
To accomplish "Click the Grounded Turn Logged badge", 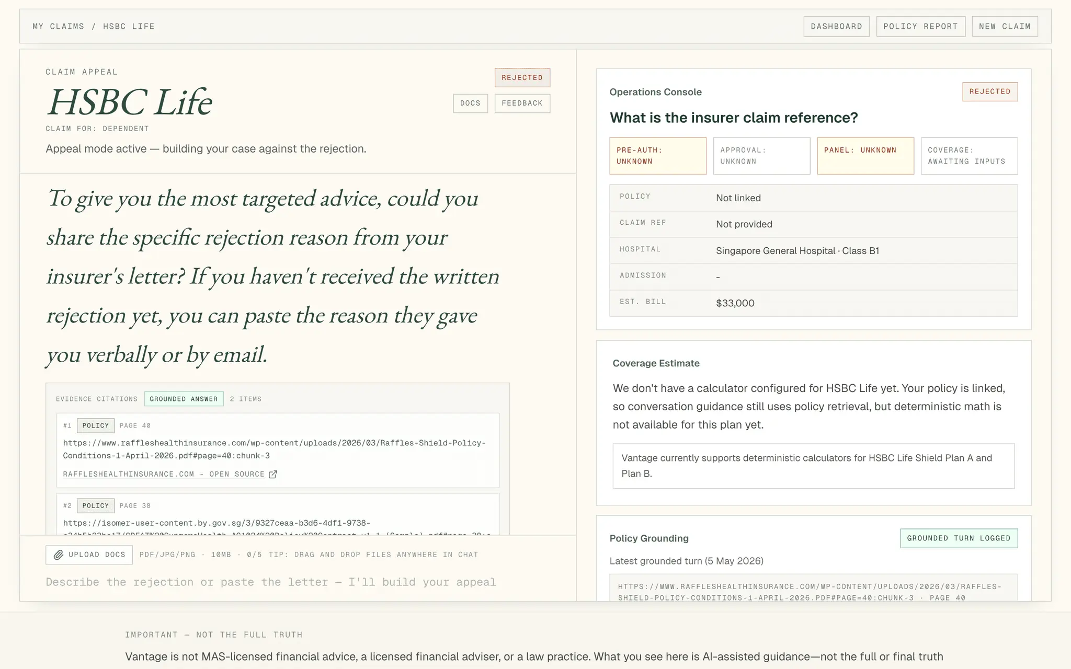I will pyautogui.click(x=959, y=538).
